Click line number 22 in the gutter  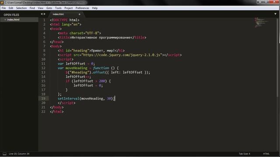pos(43,112)
